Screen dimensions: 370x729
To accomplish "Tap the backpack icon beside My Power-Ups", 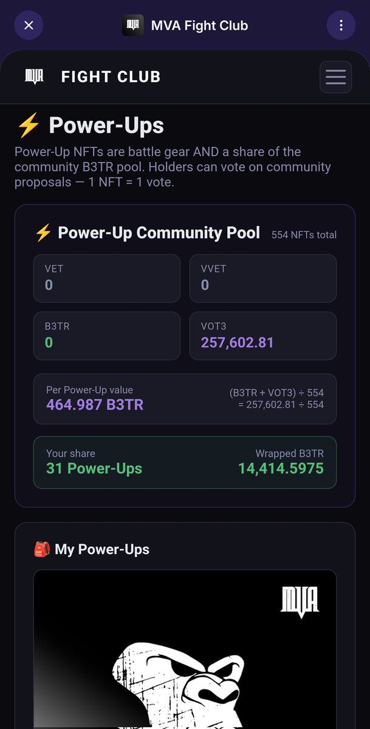I will click(42, 549).
